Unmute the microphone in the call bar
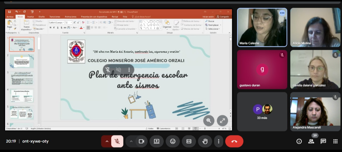Image resolution: width=342 pixels, height=152 pixels. [117, 141]
